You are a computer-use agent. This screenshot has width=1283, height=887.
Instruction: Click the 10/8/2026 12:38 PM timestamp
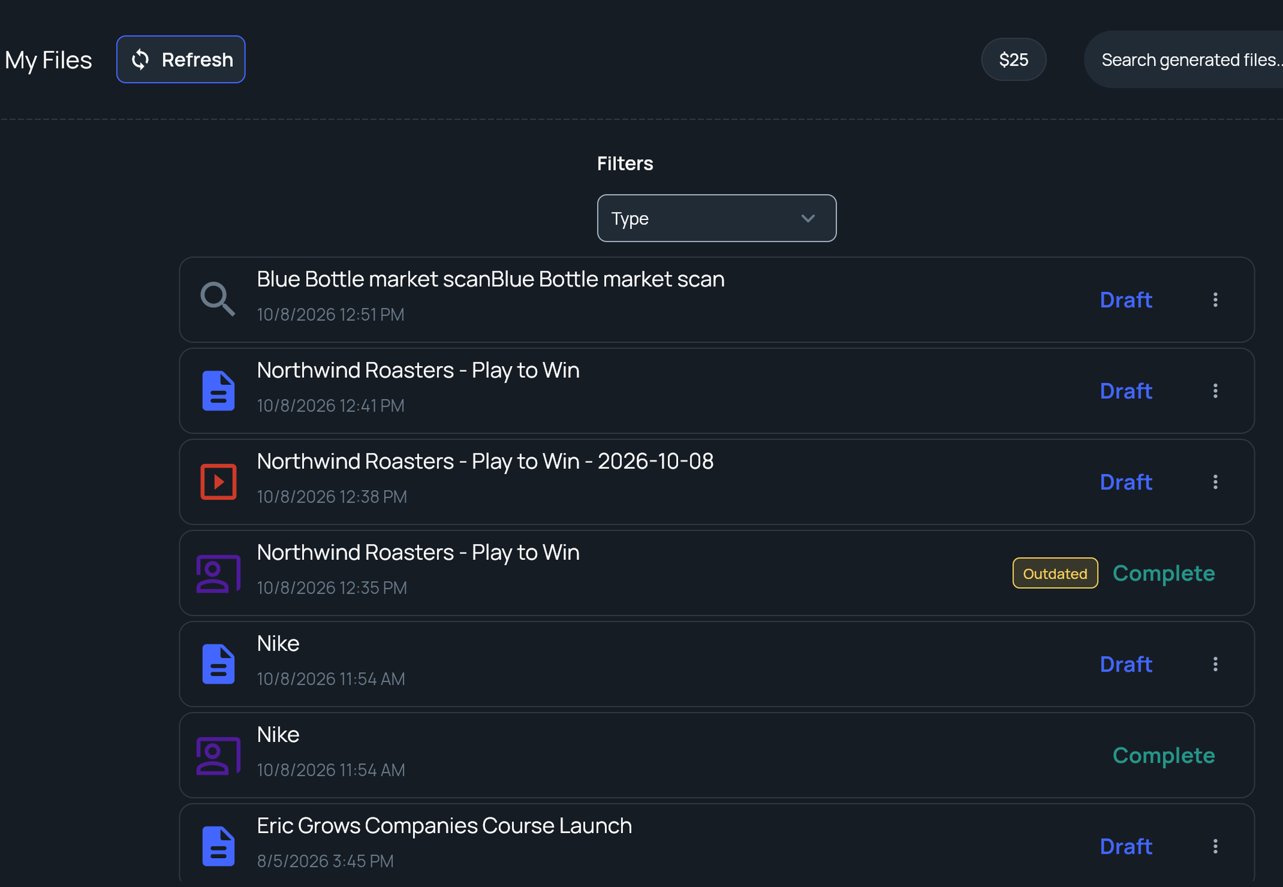332,496
